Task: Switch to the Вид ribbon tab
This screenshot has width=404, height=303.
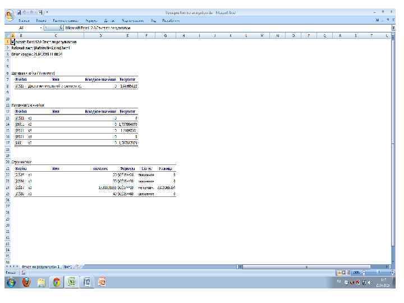Action: 153,21
